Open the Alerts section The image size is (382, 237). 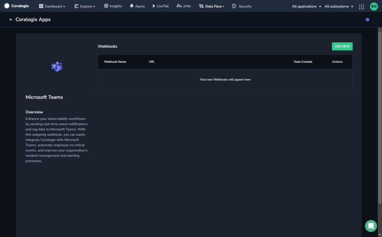tap(137, 6)
